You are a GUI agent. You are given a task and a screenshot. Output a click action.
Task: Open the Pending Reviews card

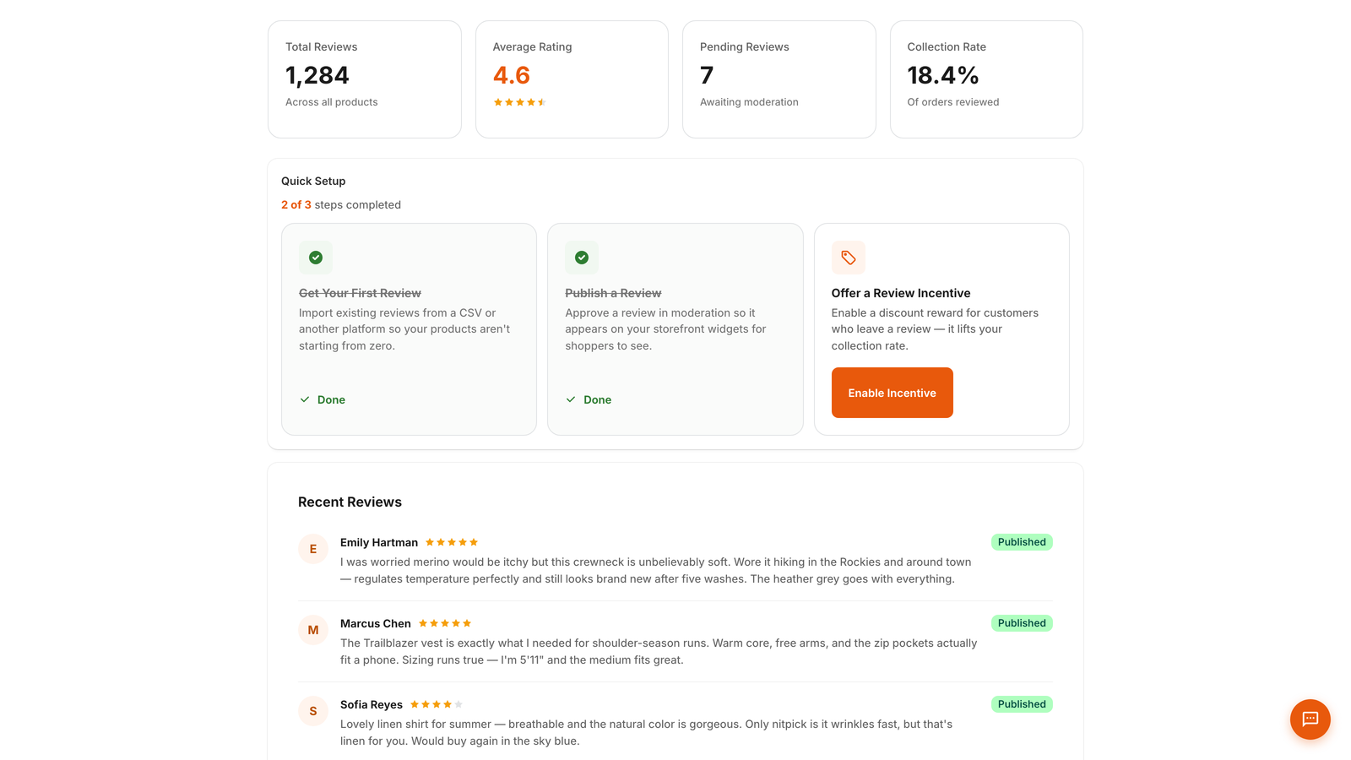(x=779, y=79)
